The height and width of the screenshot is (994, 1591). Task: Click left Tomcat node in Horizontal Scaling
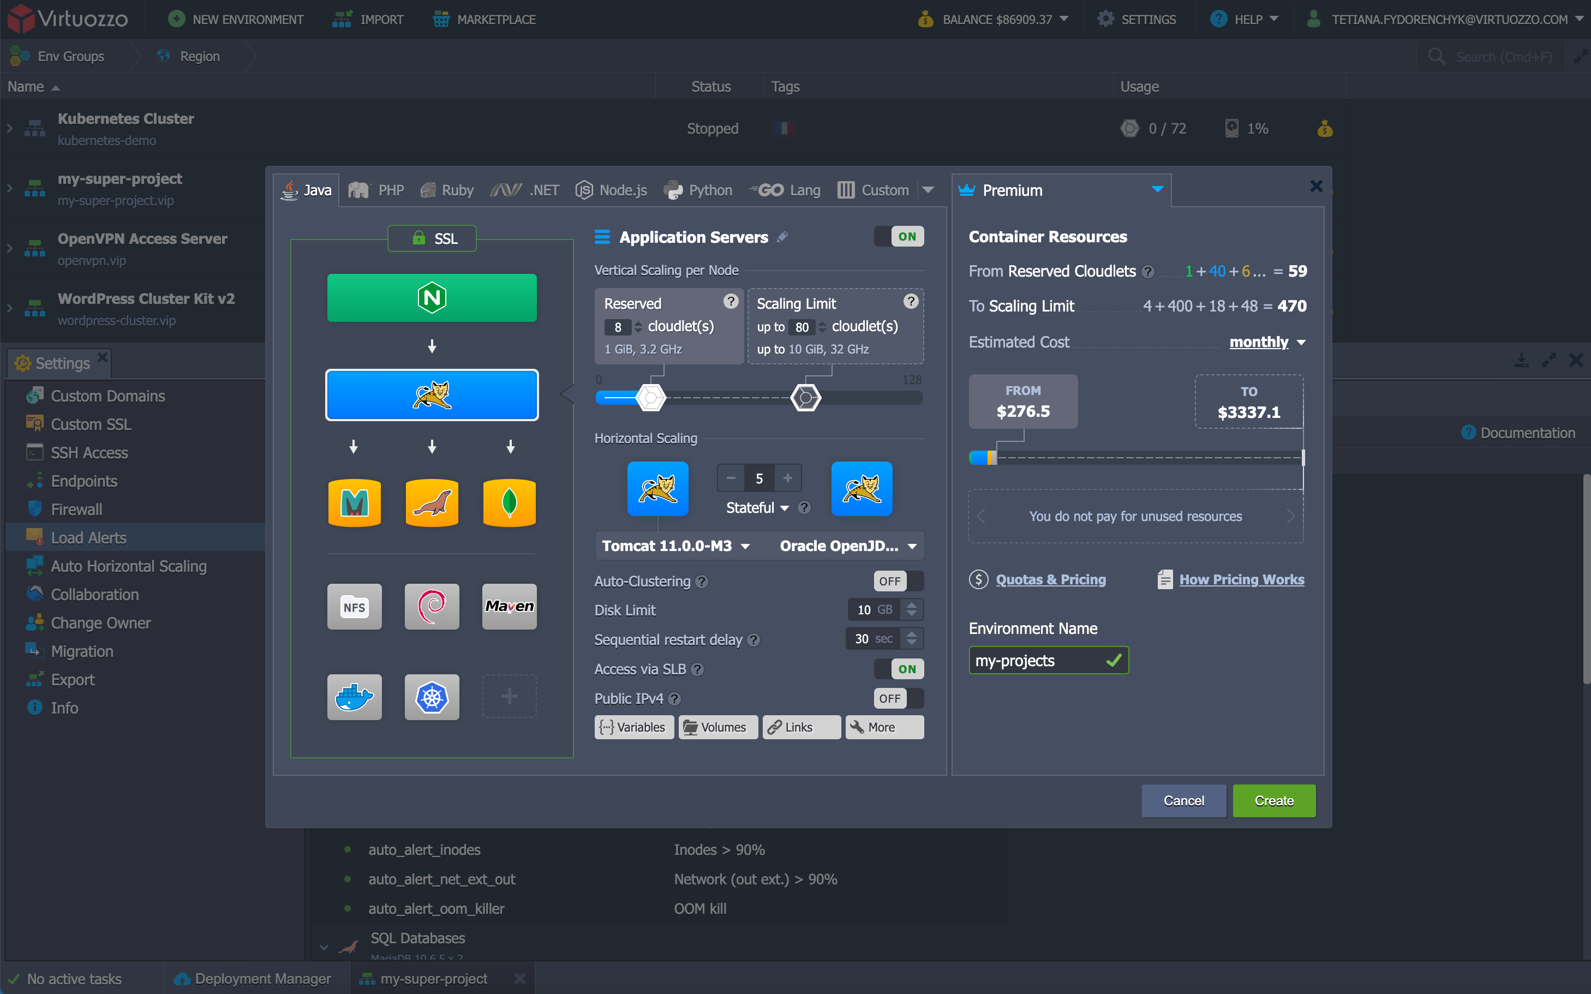pyautogui.click(x=657, y=488)
